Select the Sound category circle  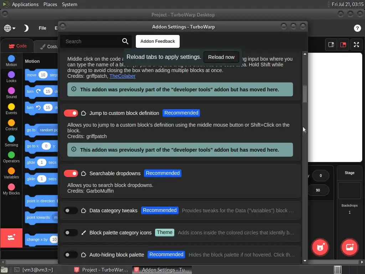click(x=11, y=91)
